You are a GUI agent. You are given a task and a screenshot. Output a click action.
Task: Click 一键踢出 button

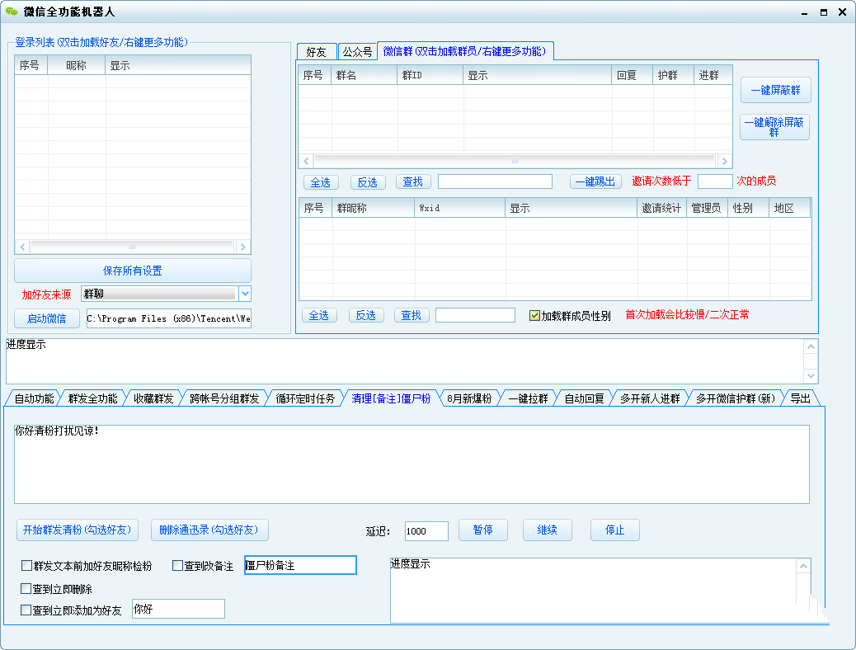pyautogui.click(x=595, y=181)
